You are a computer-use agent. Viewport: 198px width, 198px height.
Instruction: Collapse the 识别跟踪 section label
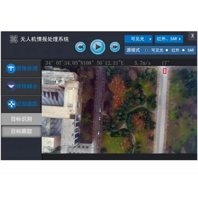[x=27, y=104]
